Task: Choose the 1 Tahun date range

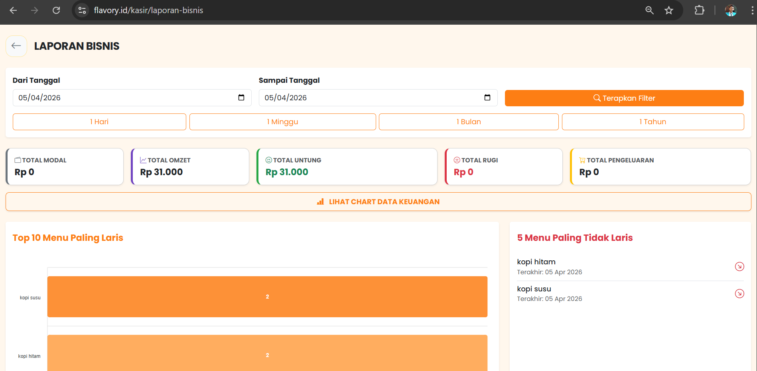Action: click(653, 122)
